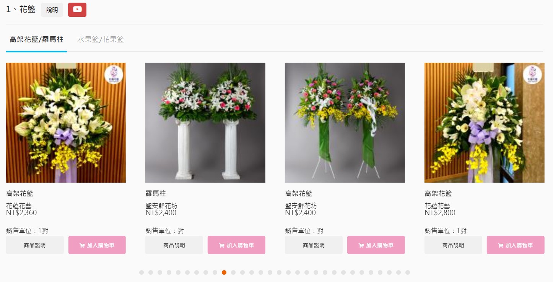Go to first carousel pagination dot
Screen dimensions: 553x282
(x=142, y=272)
